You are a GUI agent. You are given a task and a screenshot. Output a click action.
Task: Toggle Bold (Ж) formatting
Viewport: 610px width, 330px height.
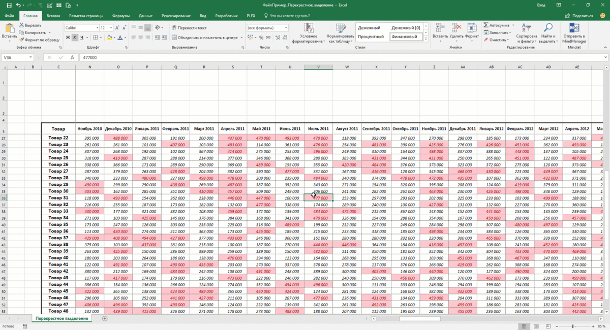[68, 38]
